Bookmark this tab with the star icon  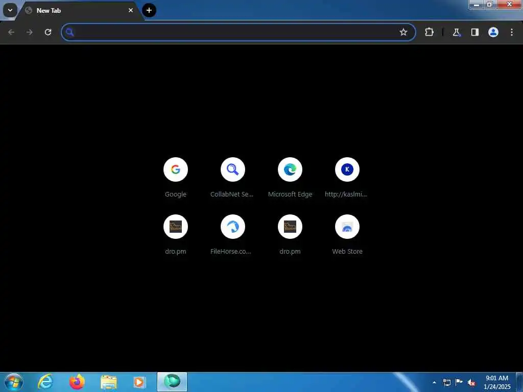[403, 32]
